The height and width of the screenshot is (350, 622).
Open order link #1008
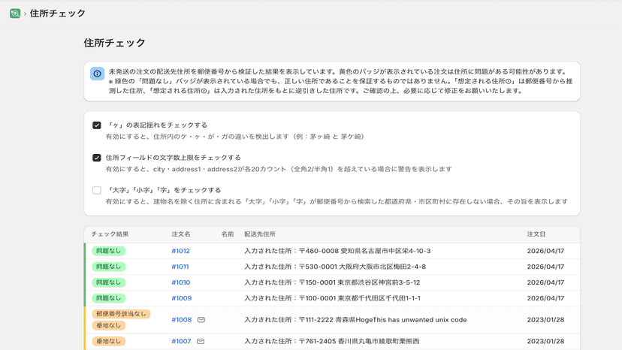pyautogui.click(x=181, y=320)
